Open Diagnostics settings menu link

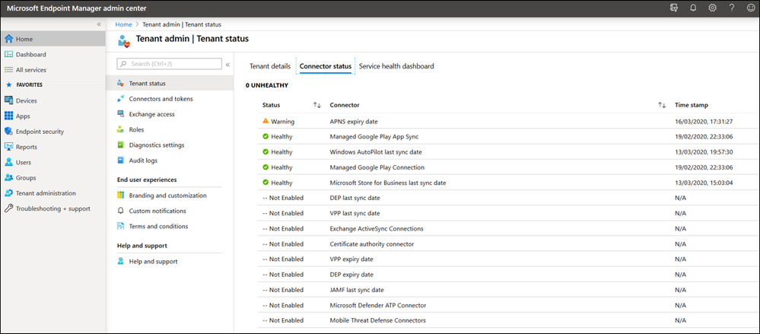click(x=157, y=145)
